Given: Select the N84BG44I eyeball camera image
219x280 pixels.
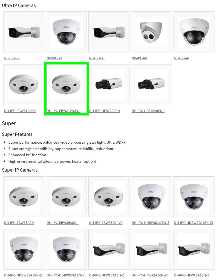Looking at the screenshot, I should click(151, 32).
